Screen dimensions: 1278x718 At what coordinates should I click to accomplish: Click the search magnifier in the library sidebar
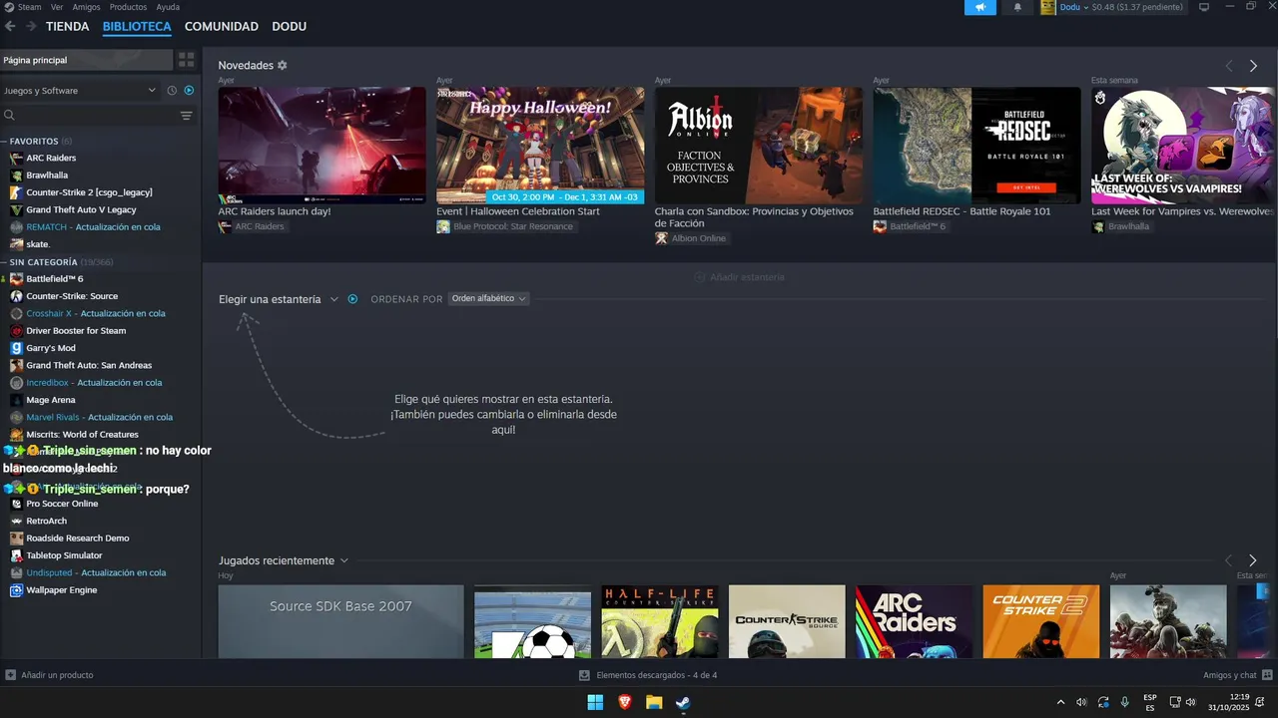pos(9,116)
